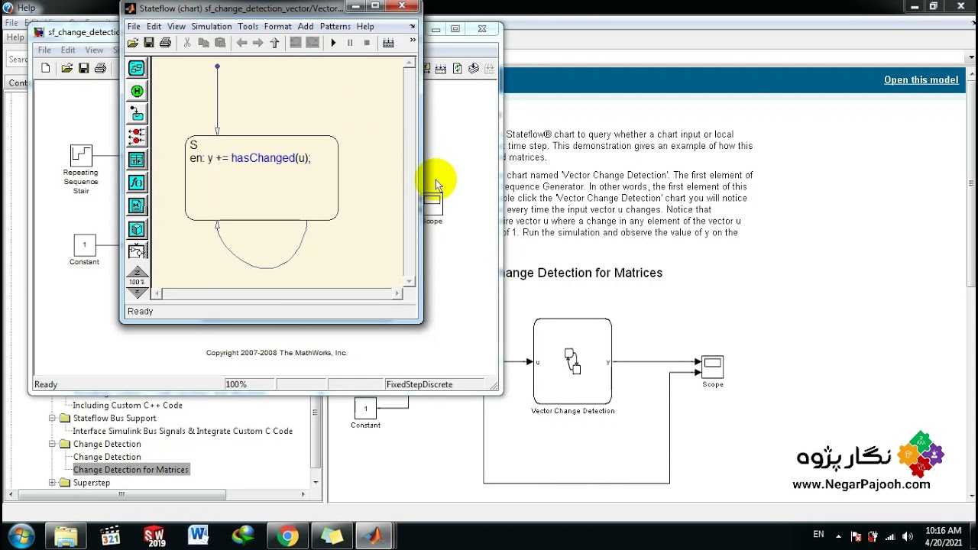Open icon in Simulink model window toolbar

click(x=66, y=68)
